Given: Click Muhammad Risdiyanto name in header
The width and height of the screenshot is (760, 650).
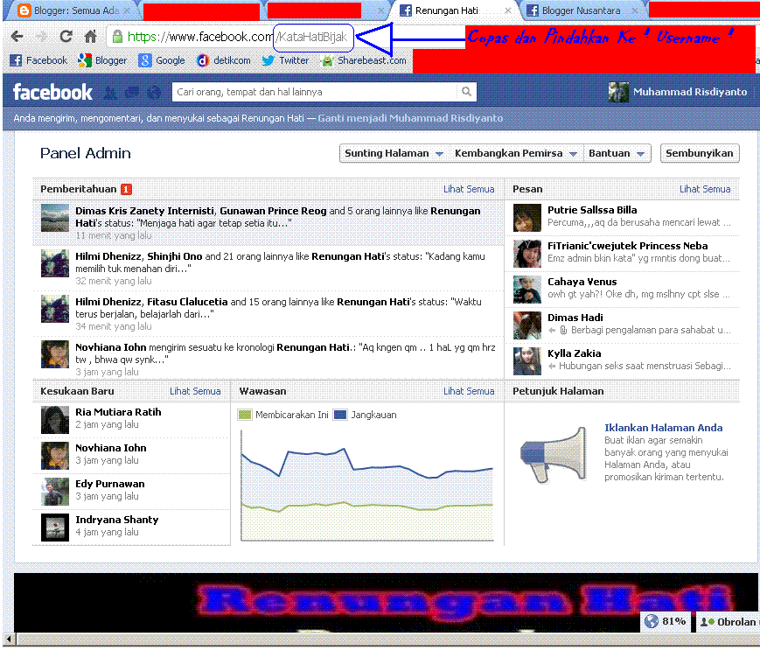Looking at the screenshot, I should point(690,92).
